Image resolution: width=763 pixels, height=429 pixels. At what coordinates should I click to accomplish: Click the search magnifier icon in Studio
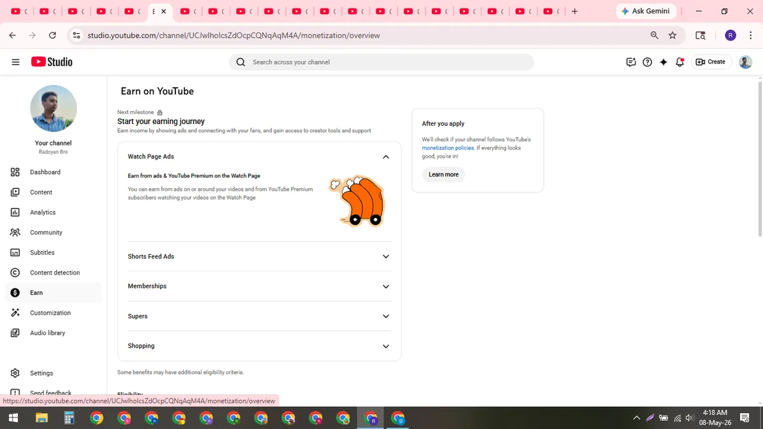pos(240,62)
